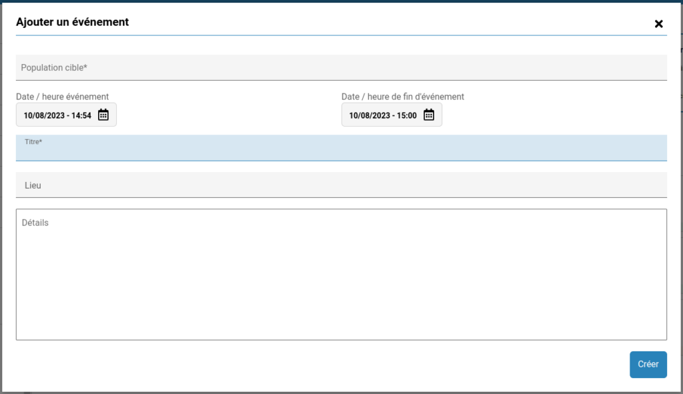Image resolution: width=683 pixels, height=394 pixels.
Task: Click the Date / heure de fin d'événement label
Action: [x=402, y=97]
